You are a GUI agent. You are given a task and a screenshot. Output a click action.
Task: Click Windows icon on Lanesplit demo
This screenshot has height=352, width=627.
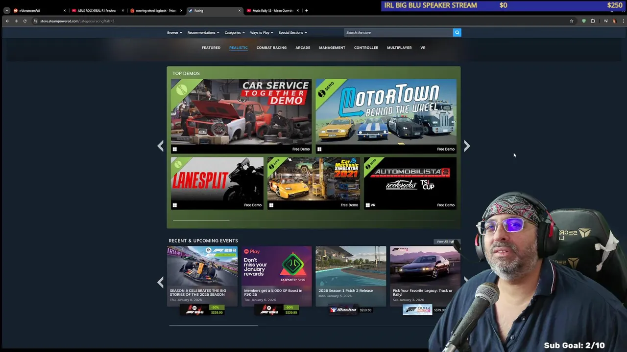click(175, 205)
